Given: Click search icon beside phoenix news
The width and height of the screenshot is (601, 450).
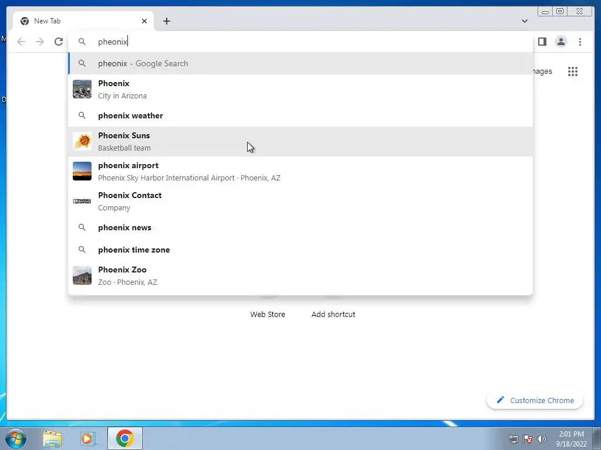Looking at the screenshot, I should [x=82, y=227].
